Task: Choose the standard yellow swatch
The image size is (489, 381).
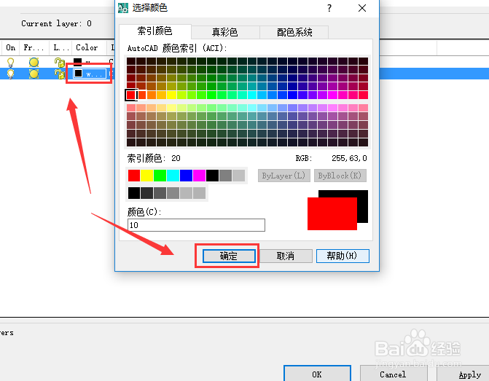Action: coord(147,176)
